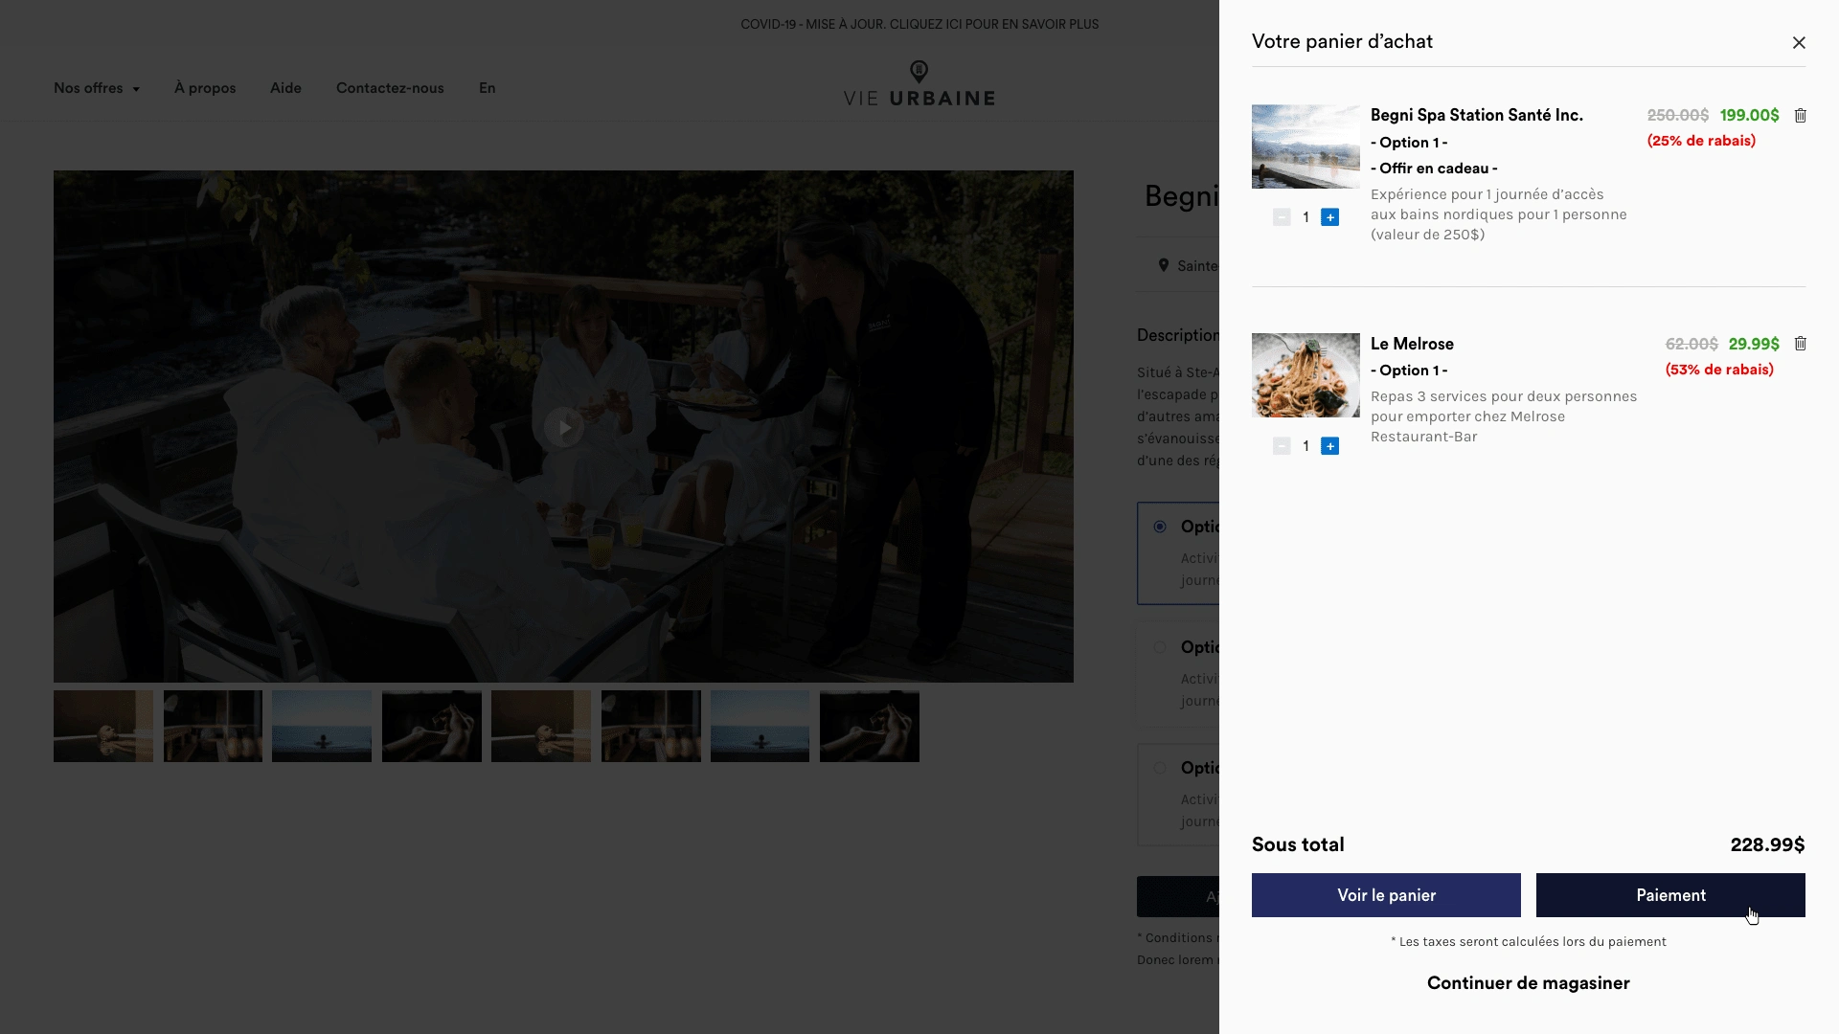The height and width of the screenshot is (1034, 1839).
Task: Increase quantity of Le Melrose item
Action: coord(1329,446)
